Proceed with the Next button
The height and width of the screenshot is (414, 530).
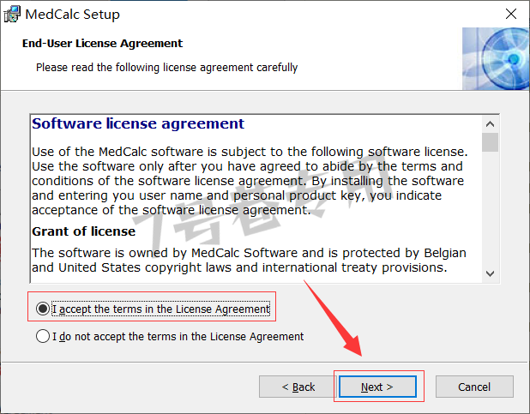pos(377,387)
